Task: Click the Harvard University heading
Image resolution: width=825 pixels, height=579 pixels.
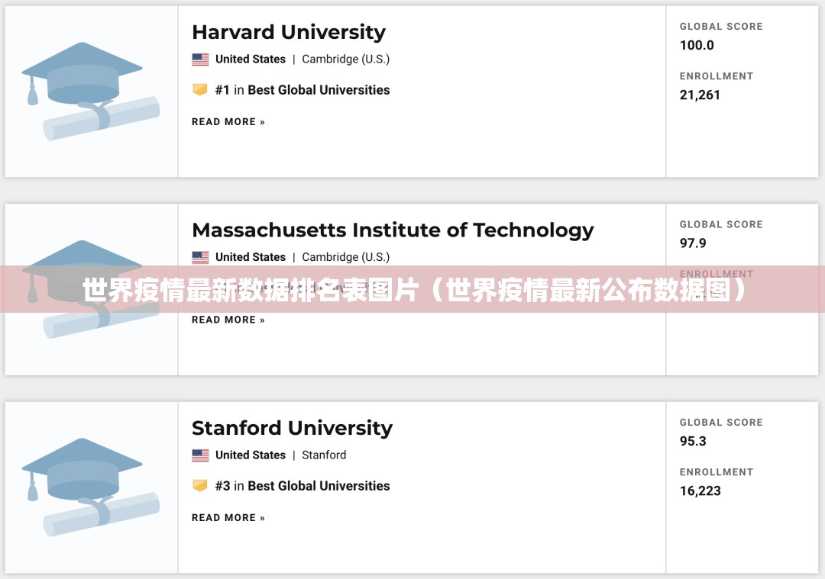Action: tap(289, 32)
